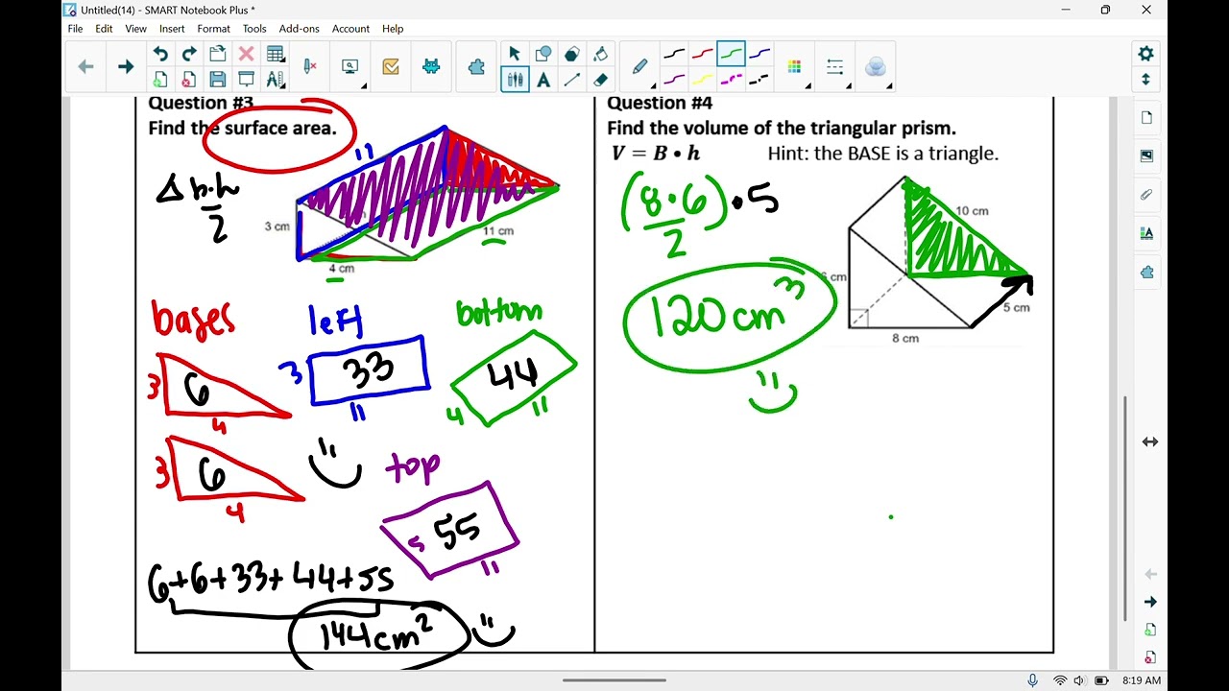Open Wi-Fi network settings in tray
This screenshot has width=1229, height=691.
pos(1060,680)
